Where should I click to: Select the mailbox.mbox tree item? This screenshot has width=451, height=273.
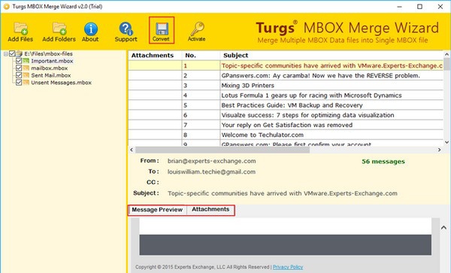point(50,68)
